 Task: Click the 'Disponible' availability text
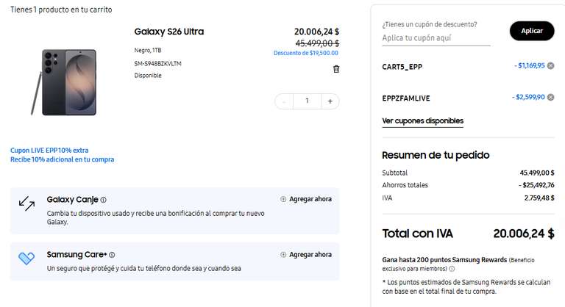(x=148, y=76)
